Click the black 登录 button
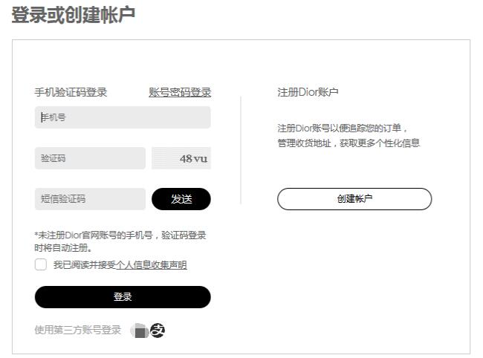This screenshot has height=358, width=483. tap(123, 297)
